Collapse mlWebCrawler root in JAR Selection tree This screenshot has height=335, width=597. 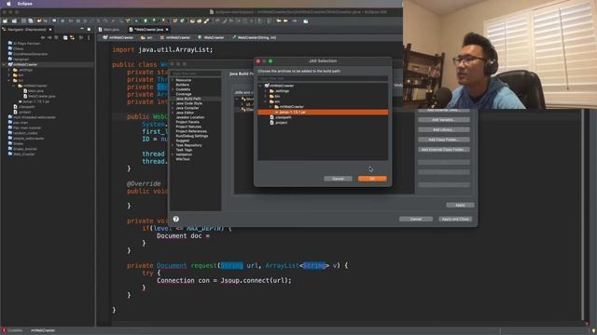[261, 86]
